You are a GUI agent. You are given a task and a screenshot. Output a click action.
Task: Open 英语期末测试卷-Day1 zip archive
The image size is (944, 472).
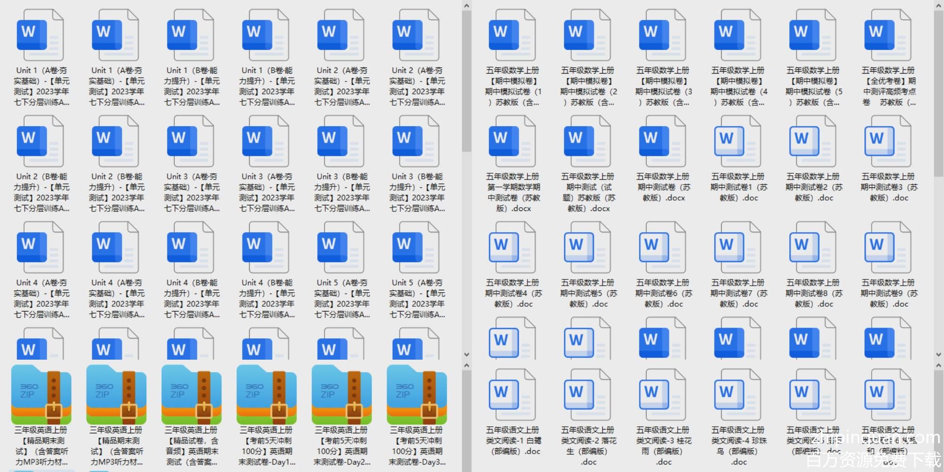coord(267,395)
